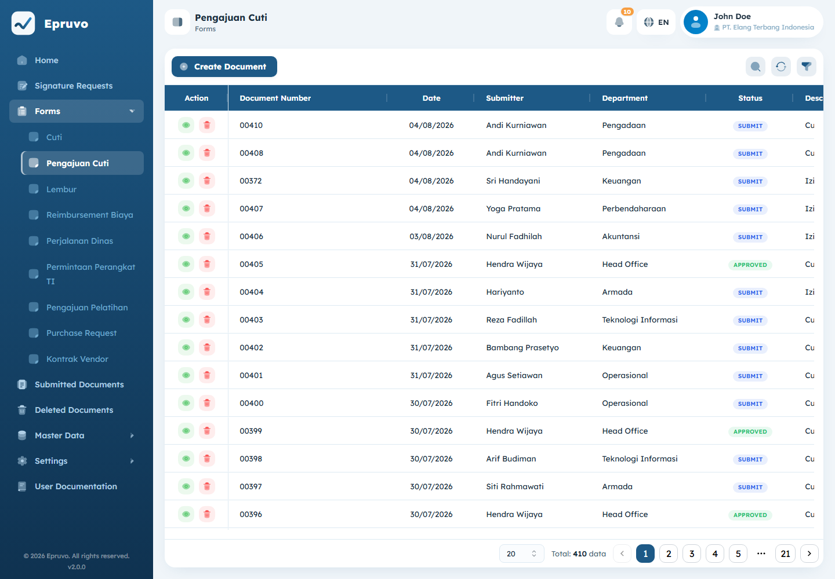Image resolution: width=835 pixels, height=579 pixels.
Task: Delete document 00372 with trash icon
Action: tap(207, 181)
